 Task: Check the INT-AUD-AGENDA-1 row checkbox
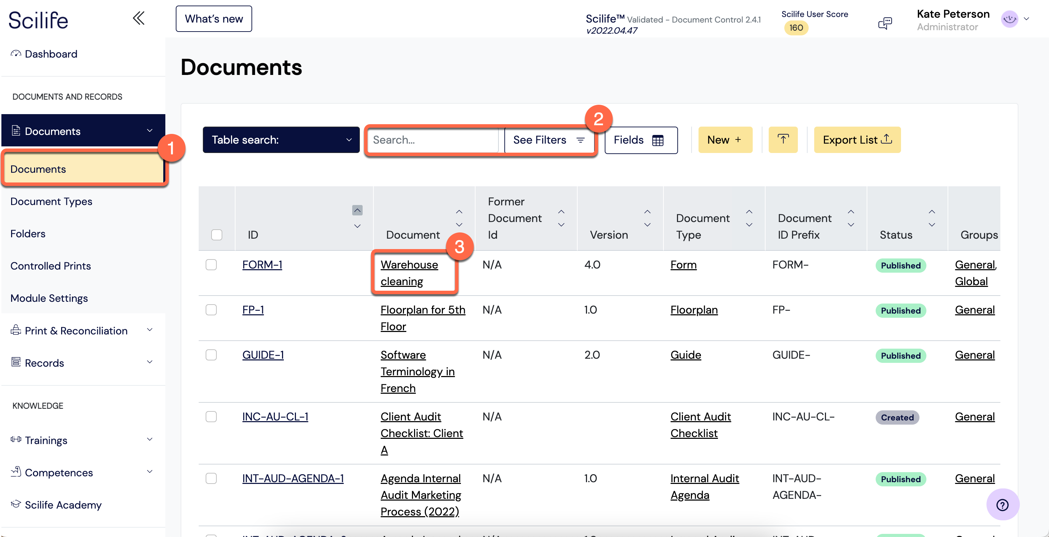click(x=211, y=478)
